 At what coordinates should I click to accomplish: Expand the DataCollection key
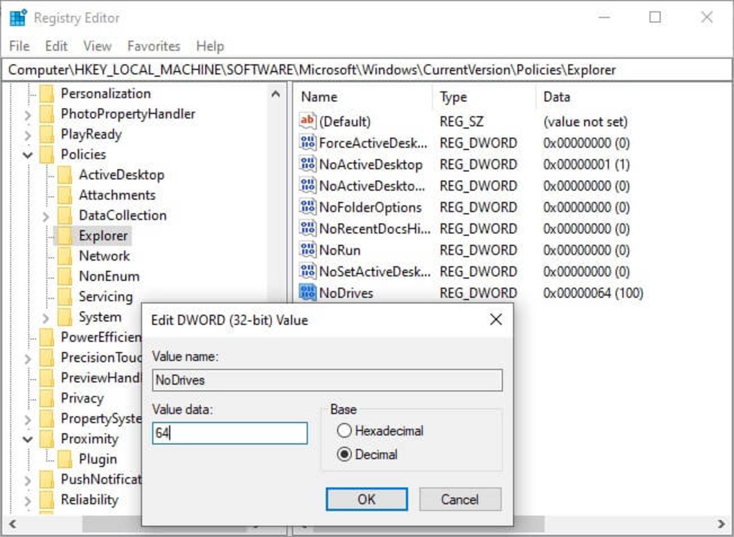pyautogui.click(x=46, y=216)
